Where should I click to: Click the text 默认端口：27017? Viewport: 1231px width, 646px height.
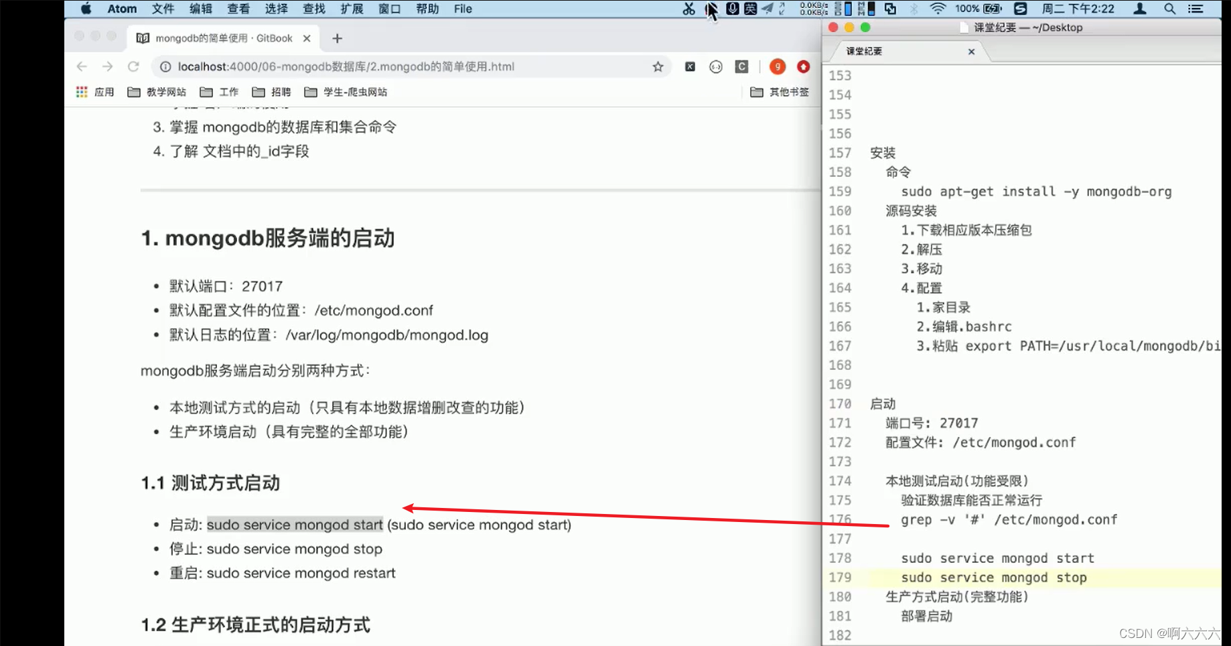click(x=226, y=286)
